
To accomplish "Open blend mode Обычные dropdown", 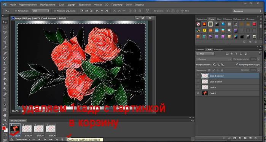I will (x=214, y=59).
